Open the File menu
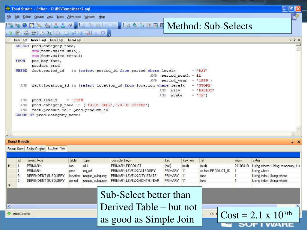The image size is (307, 230). pyautogui.click(x=9, y=17)
